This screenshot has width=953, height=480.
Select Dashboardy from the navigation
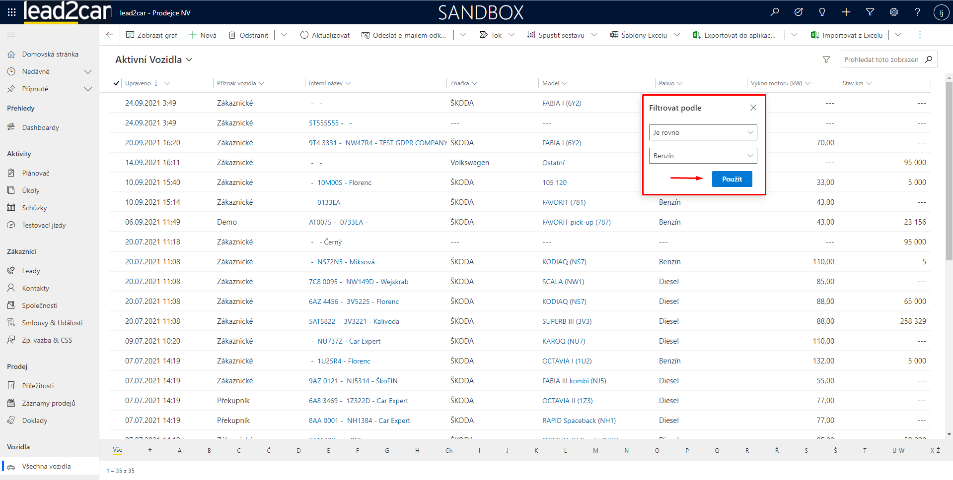point(40,127)
